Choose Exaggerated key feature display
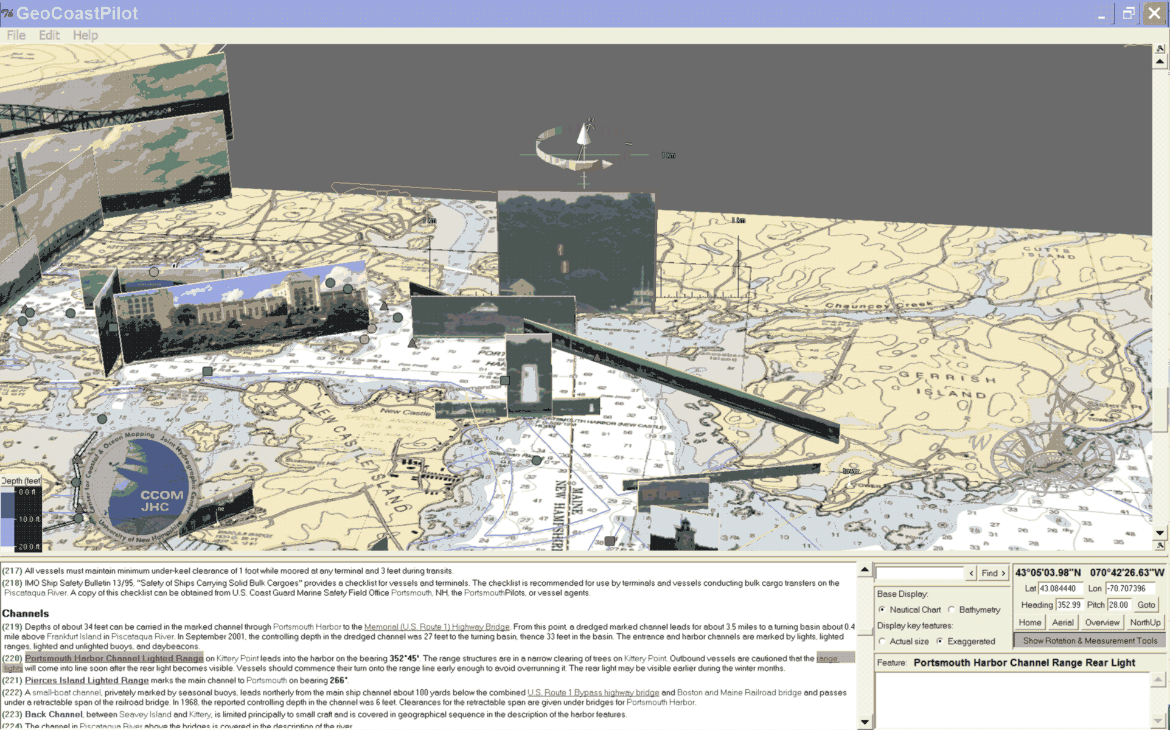Viewport: 1170px width, 730px height. click(939, 641)
